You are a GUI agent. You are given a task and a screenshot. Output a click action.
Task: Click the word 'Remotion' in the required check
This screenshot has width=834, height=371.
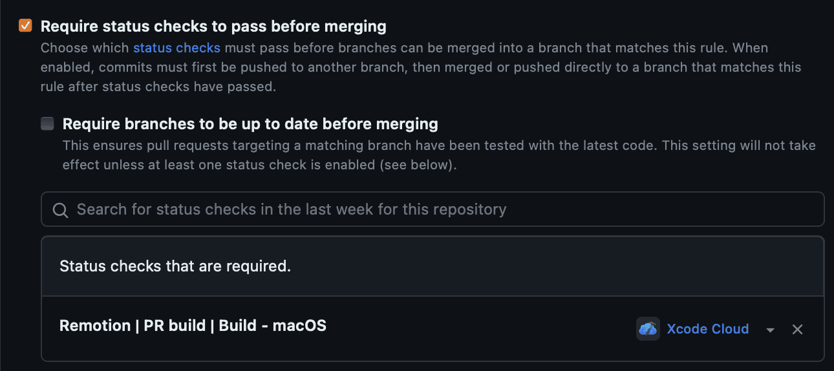(95, 326)
